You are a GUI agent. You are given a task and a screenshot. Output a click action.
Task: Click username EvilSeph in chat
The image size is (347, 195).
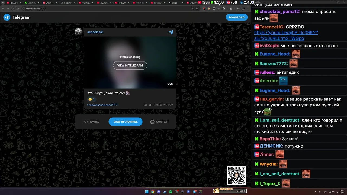(x=269, y=46)
